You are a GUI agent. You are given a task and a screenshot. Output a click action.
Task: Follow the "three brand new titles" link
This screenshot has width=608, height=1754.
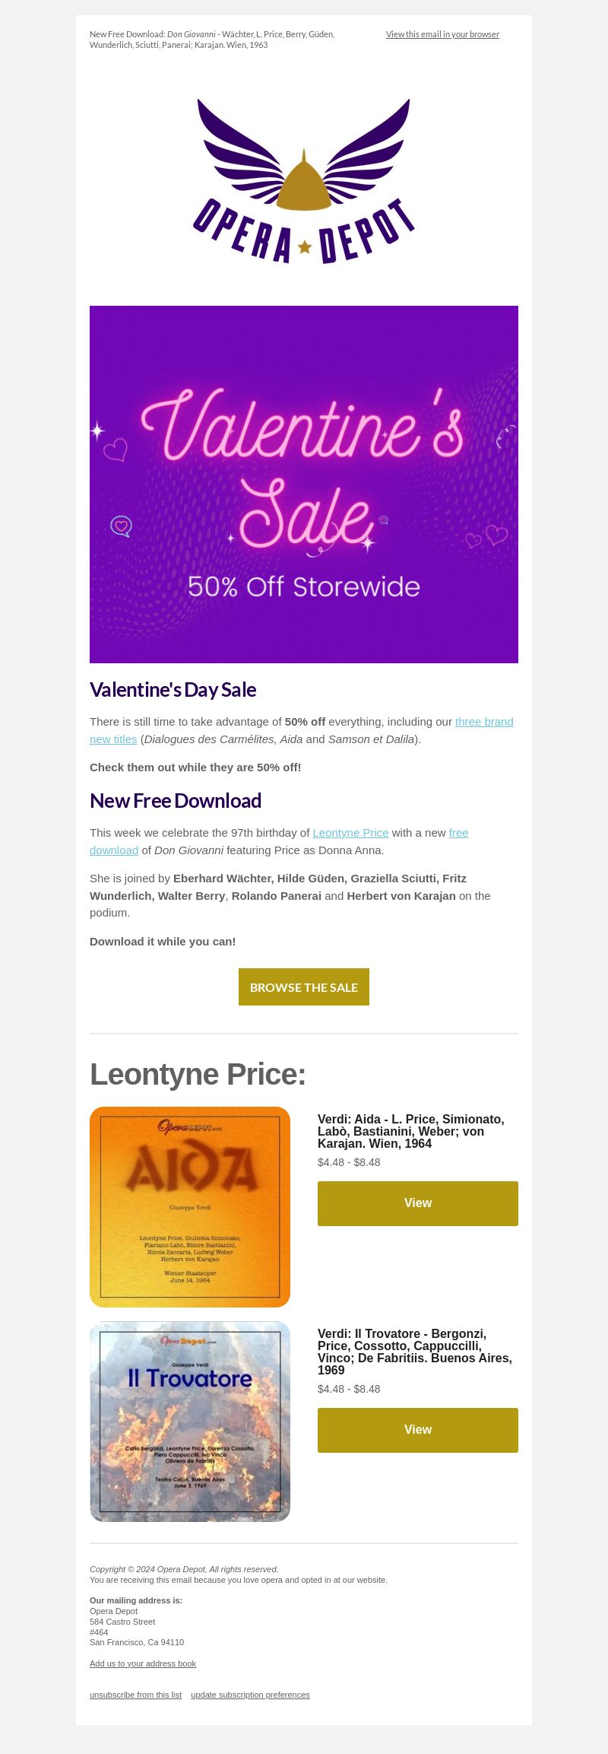click(x=302, y=730)
